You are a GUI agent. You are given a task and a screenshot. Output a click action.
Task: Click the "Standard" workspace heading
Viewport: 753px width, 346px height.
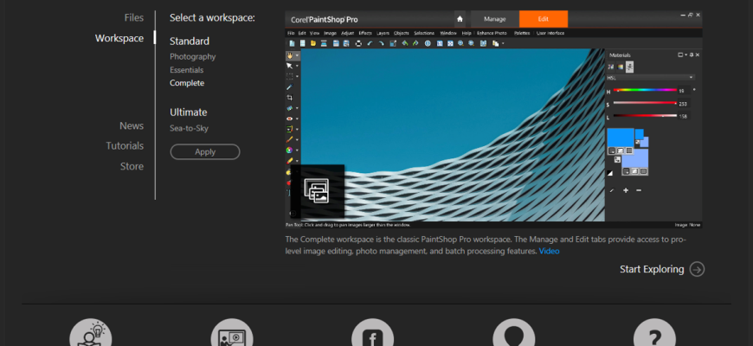(x=190, y=42)
